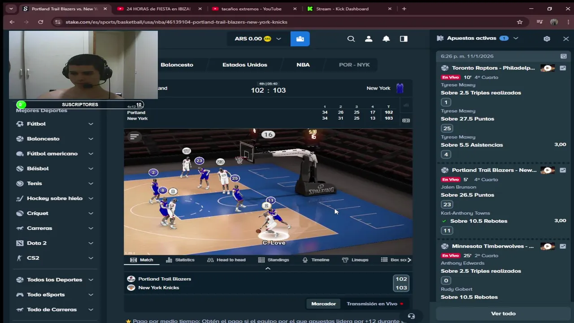Expand the Todos los Deportes chevron
This screenshot has height=323, width=574.
[91, 279]
